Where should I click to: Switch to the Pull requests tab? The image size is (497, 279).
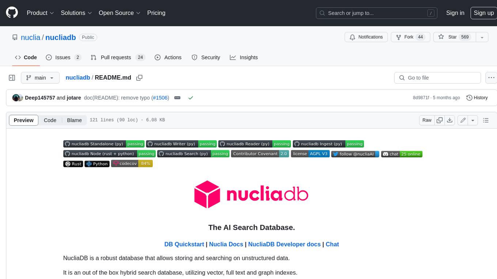point(118,57)
